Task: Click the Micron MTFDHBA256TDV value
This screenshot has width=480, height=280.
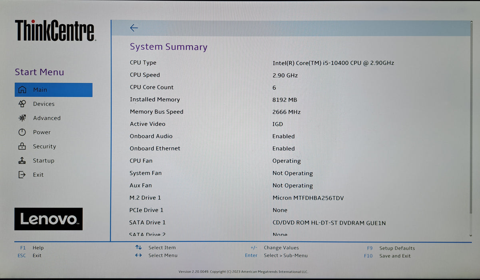Action: (308, 198)
